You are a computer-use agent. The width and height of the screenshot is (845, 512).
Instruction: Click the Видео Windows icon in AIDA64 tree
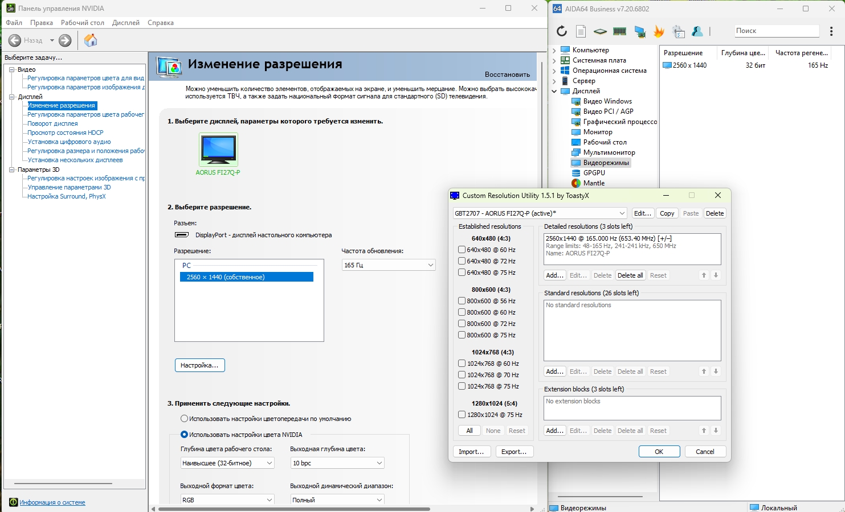pyautogui.click(x=576, y=101)
